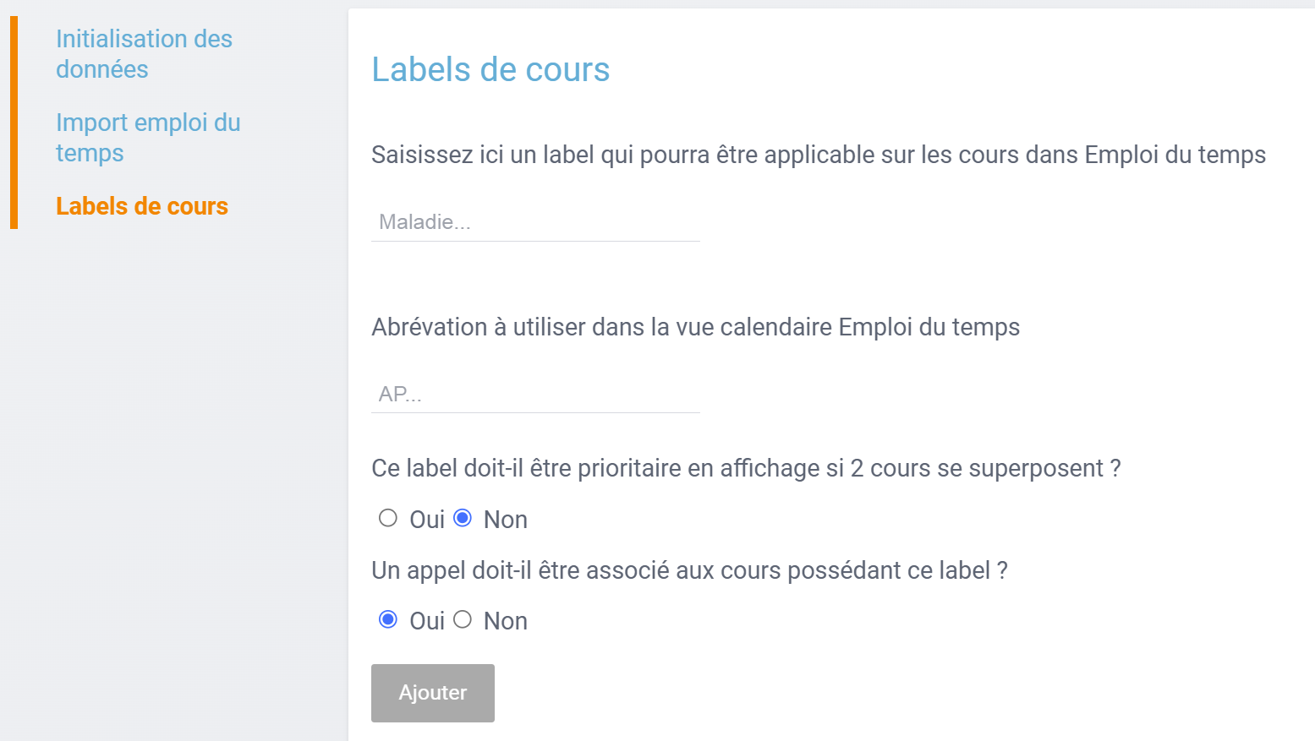Image resolution: width=1315 pixels, height=741 pixels.
Task: Click the 'Un appel doit-il être associé' question
Action: point(689,570)
